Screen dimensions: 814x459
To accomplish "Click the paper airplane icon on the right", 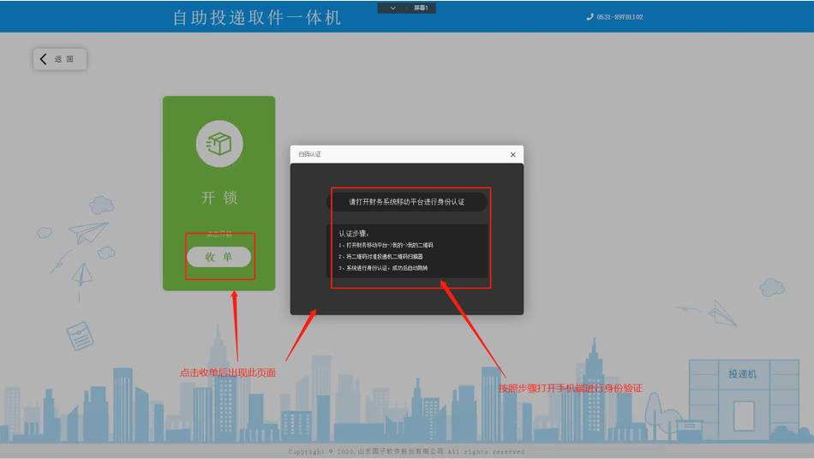I will (722, 313).
